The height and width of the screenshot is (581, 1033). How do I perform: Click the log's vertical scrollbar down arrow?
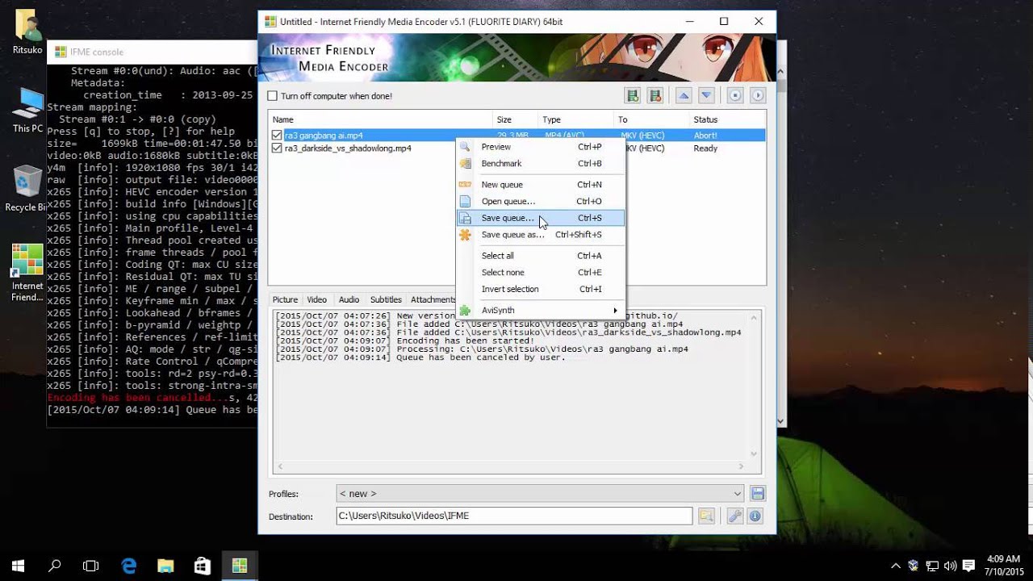755,454
